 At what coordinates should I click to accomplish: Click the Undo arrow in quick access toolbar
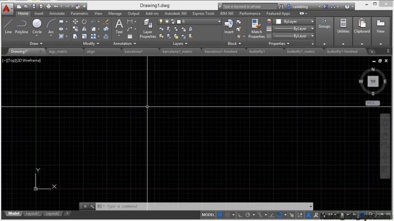pyautogui.click(x=56, y=6)
